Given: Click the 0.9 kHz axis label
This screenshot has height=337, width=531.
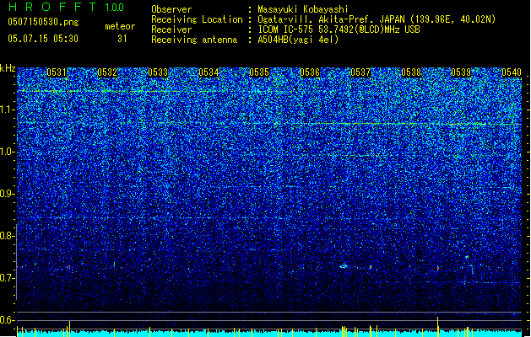Looking at the screenshot, I should [x=7, y=194].
